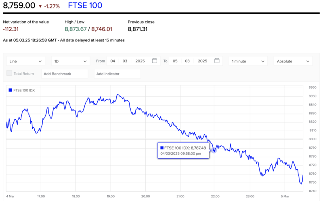Select the From date day field
Image resolution: width=323 pixels, height=201 pixels.
tap(113, 61)
